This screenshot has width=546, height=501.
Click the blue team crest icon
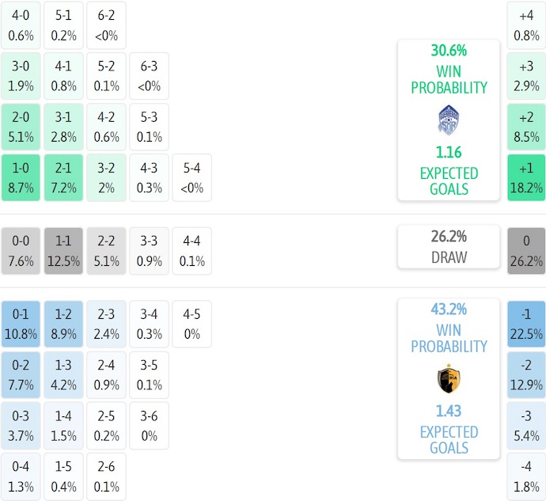(449, 120)
